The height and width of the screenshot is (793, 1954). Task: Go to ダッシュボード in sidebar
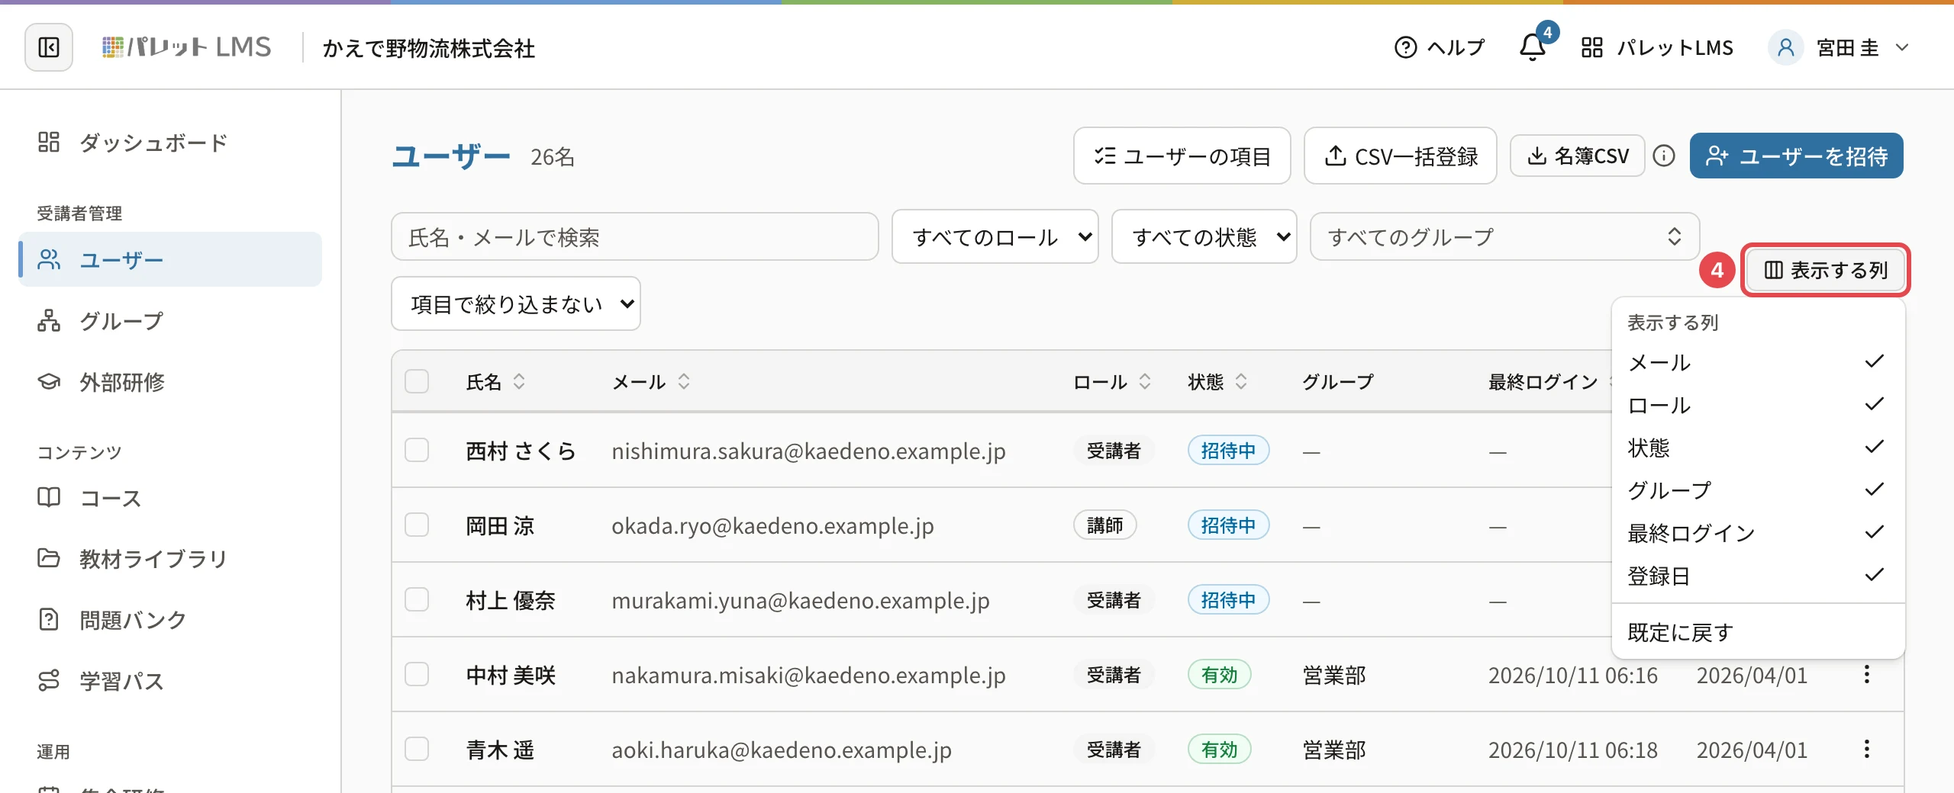coord(170,143)
